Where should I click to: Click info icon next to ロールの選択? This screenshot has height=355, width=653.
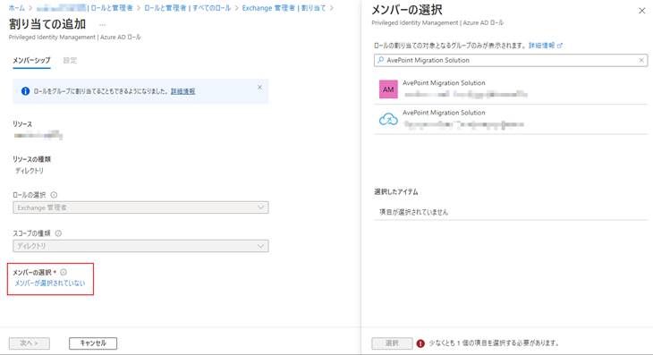click(x=55, y=195)
